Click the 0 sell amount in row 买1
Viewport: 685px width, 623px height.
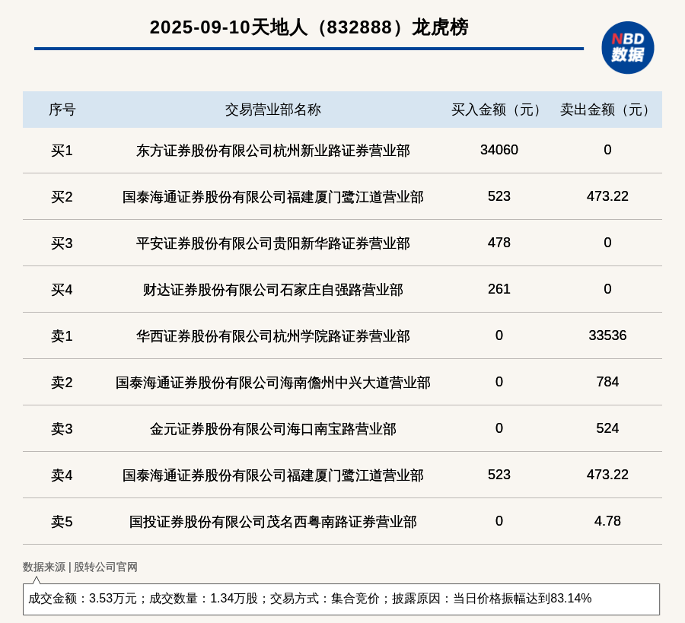pos(607,150)
